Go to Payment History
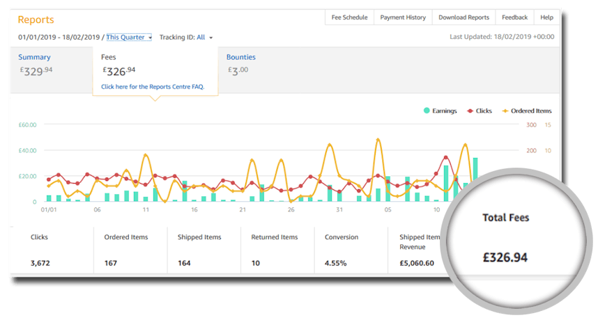 coord(403,17)
